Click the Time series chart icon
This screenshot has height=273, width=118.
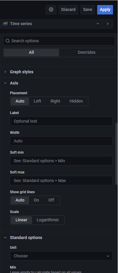tap(5, 24)
